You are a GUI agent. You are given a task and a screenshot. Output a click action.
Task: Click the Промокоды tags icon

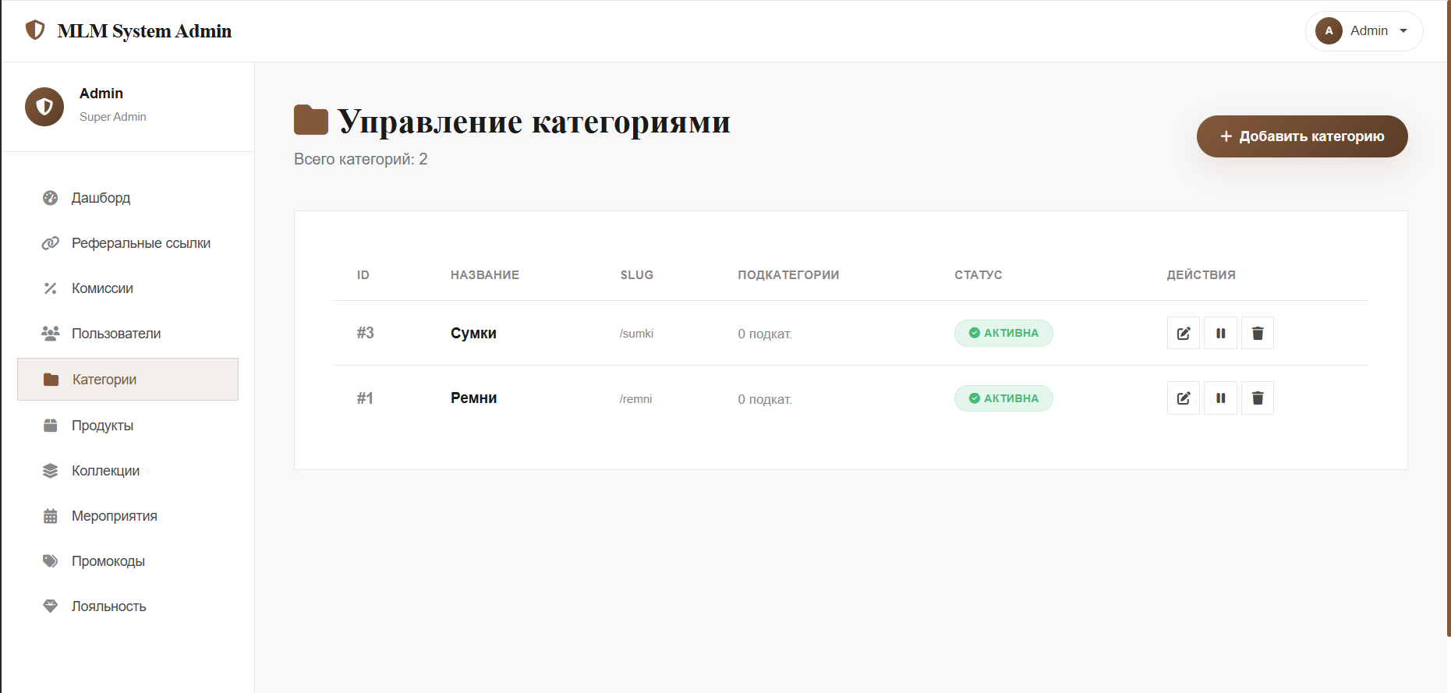point(51,561)
